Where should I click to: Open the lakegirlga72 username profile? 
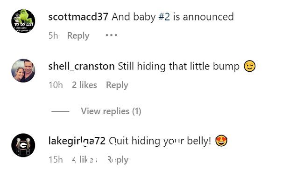pos(77,141)
